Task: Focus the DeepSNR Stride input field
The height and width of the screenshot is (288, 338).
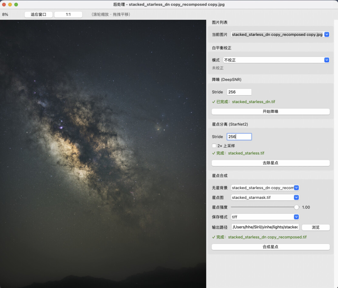Action: pos(239,92)
